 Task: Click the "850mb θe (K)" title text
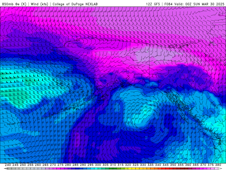tap(14, 4)
